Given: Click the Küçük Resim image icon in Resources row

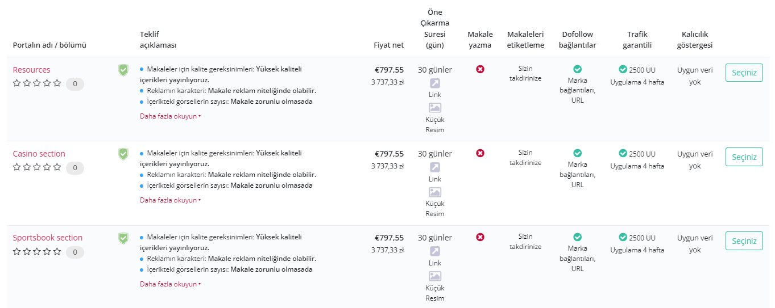Looking at the screenshot, I should pos(435,108).
